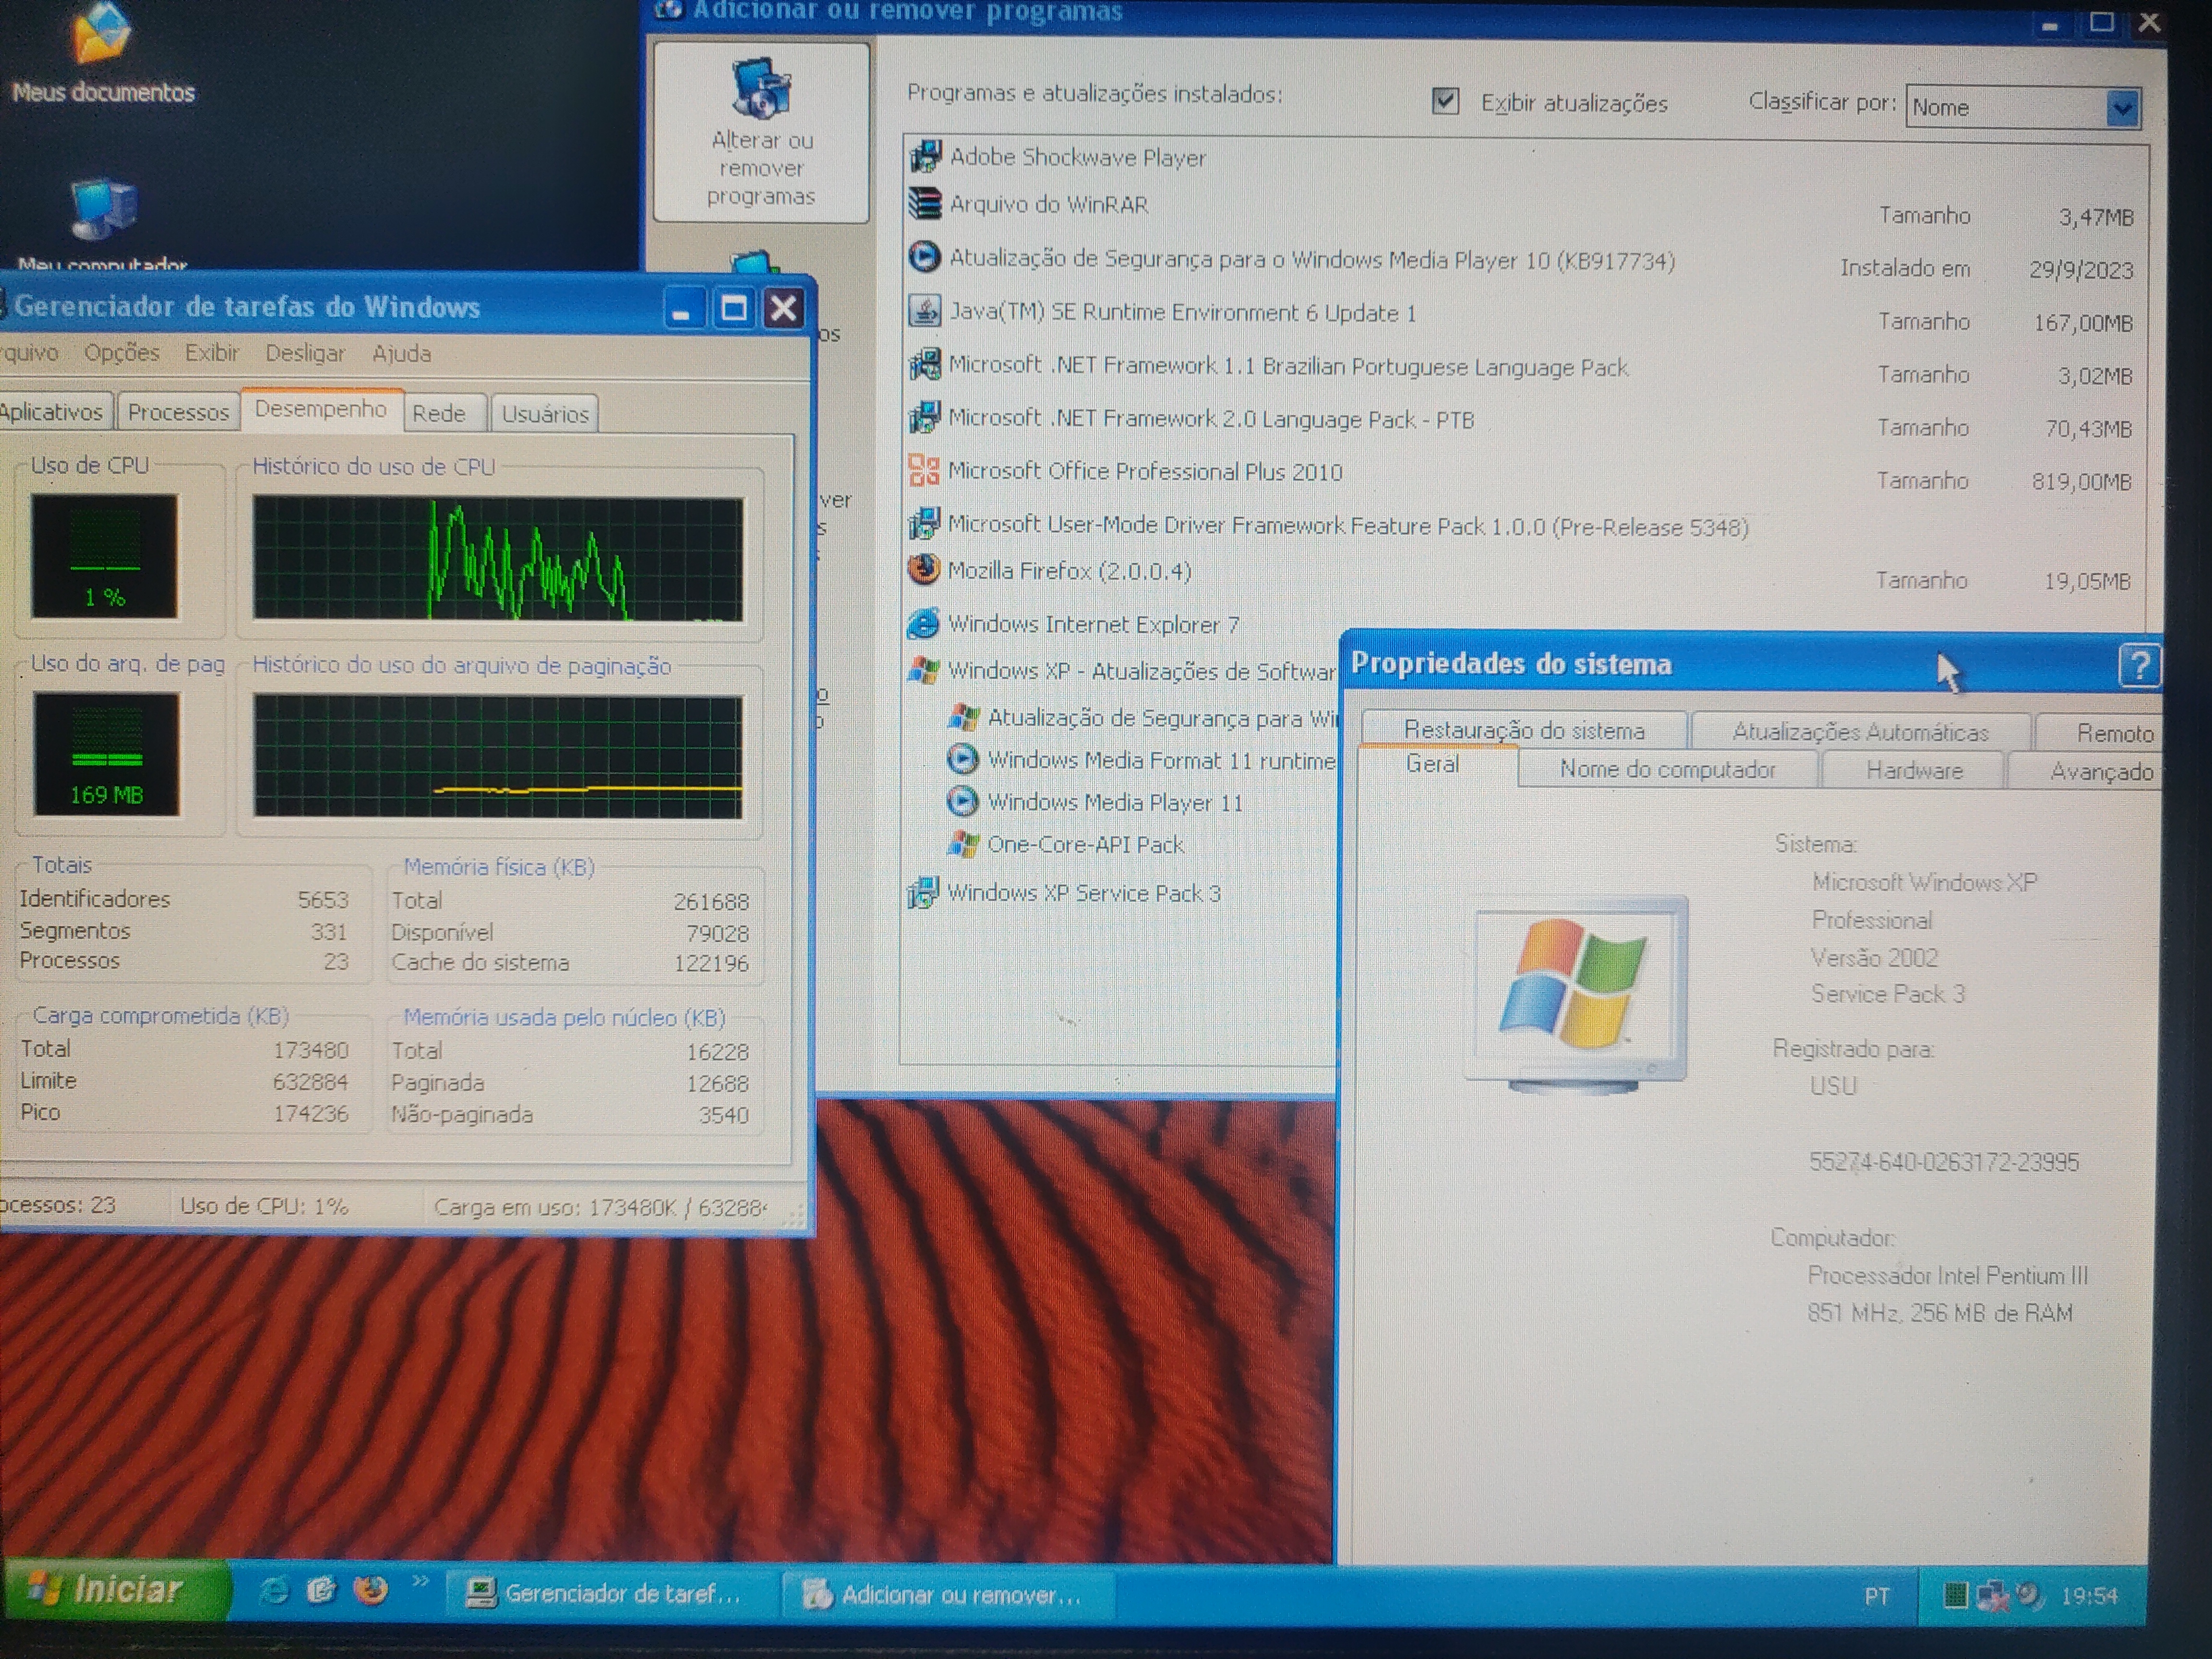The height and width of the screenshot is (1659, 2212).
Task: Click Task Manager CPU tray icon
Action: (1954, 1594)
